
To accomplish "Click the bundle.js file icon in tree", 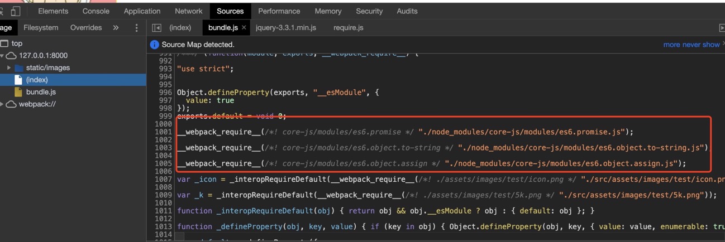I will tap(18, 92).
